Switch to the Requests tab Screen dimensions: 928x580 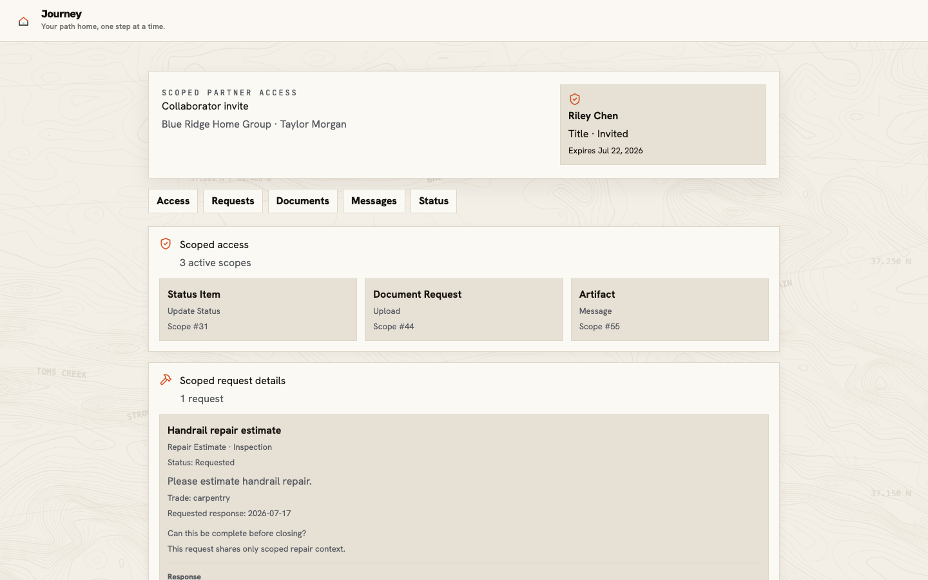233,201
